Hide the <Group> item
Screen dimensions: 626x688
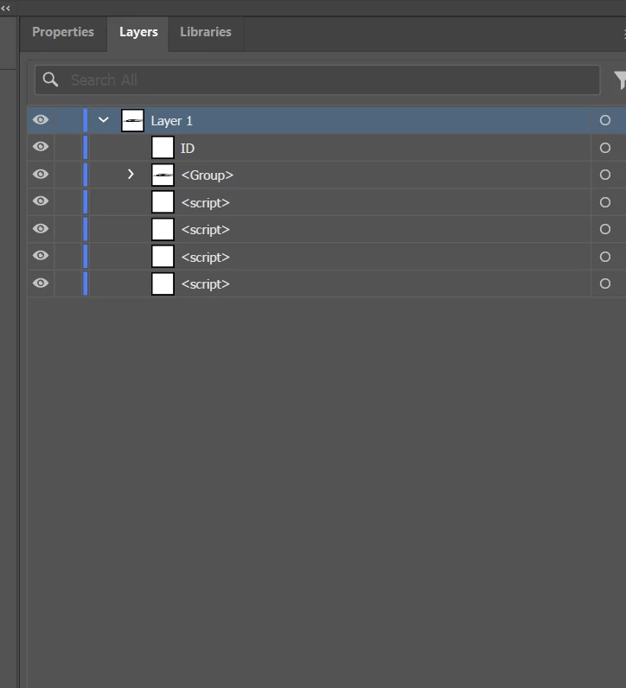(41, 175)
